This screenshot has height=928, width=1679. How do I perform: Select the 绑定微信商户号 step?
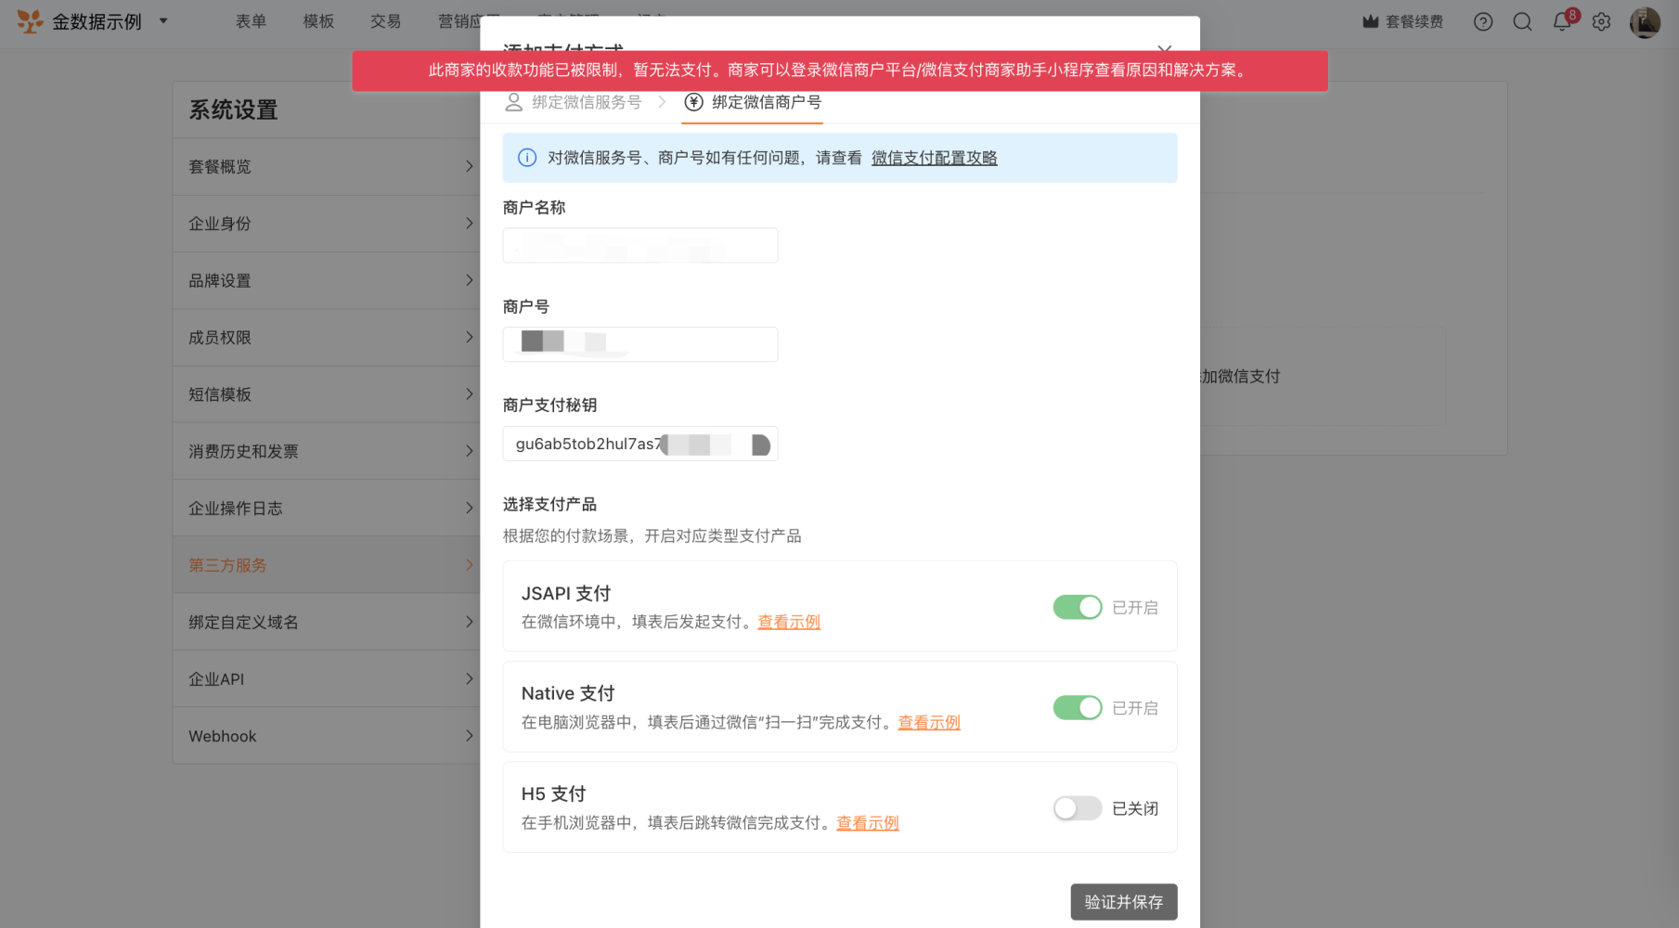pyautogui.click(x=753, y=102)
